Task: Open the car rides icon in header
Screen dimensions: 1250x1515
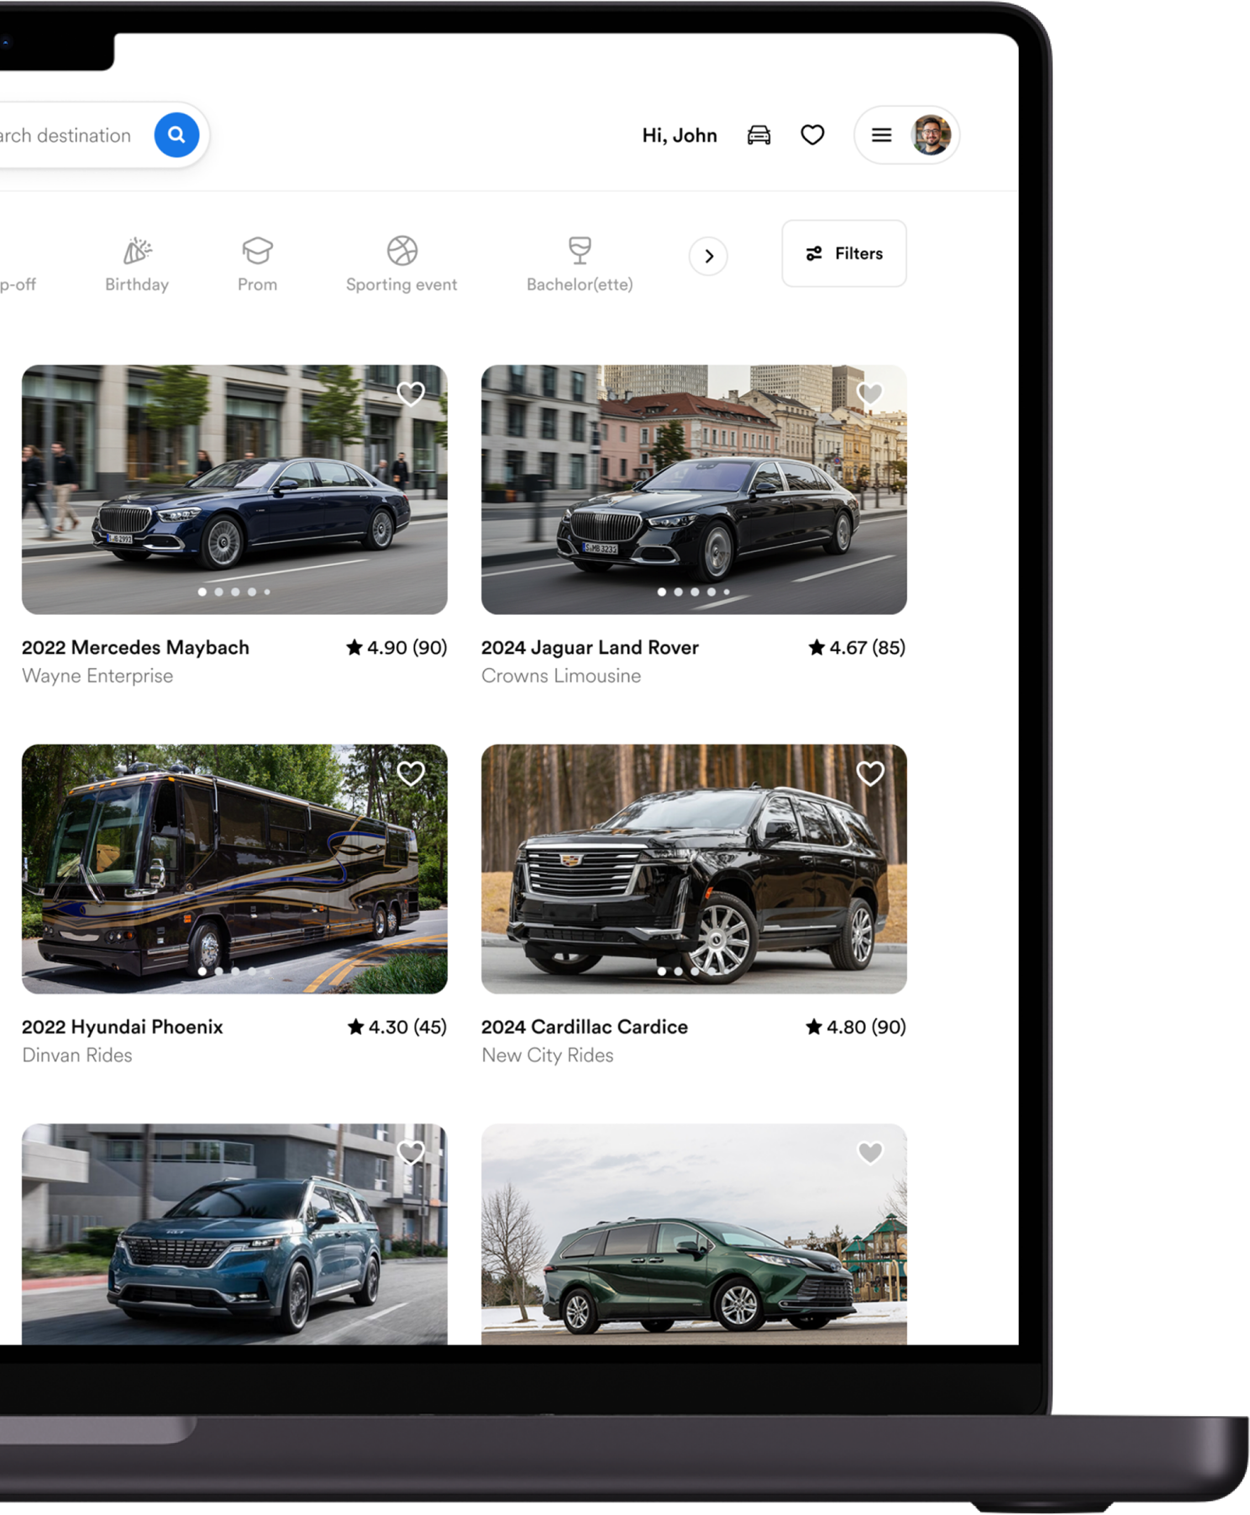Action: click(x=758, y=135)
